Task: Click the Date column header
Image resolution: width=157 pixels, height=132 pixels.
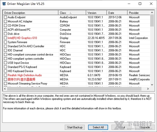Action: click(x=117, y=13)
